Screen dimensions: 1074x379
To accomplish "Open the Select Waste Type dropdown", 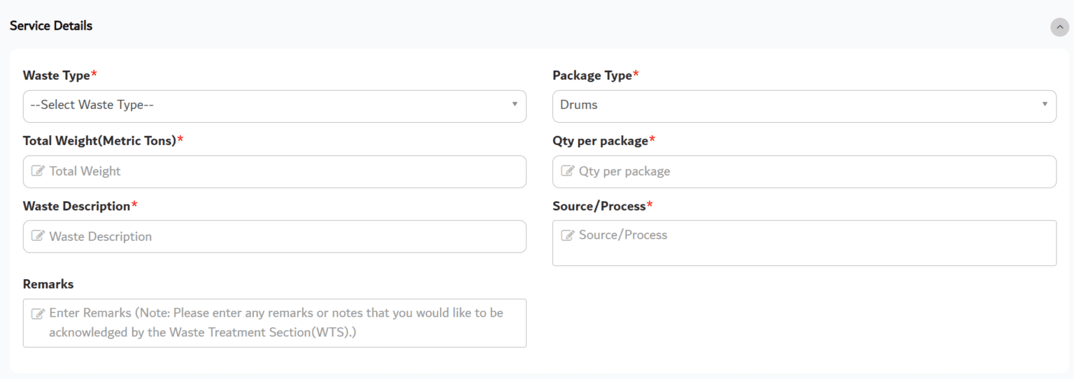I will 274,105.
